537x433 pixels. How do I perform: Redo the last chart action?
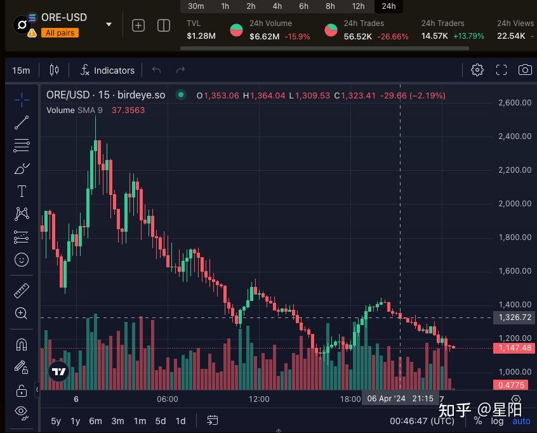pos(180,70)
